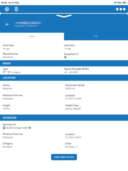Switch to the Full tab
The height and width of the screenshot is (171, 128).
pos(96,36)
